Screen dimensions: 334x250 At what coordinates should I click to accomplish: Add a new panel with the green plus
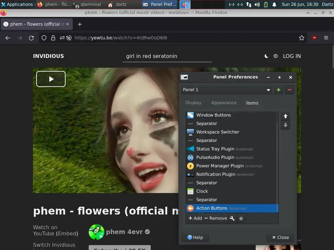tap(279, 90)
